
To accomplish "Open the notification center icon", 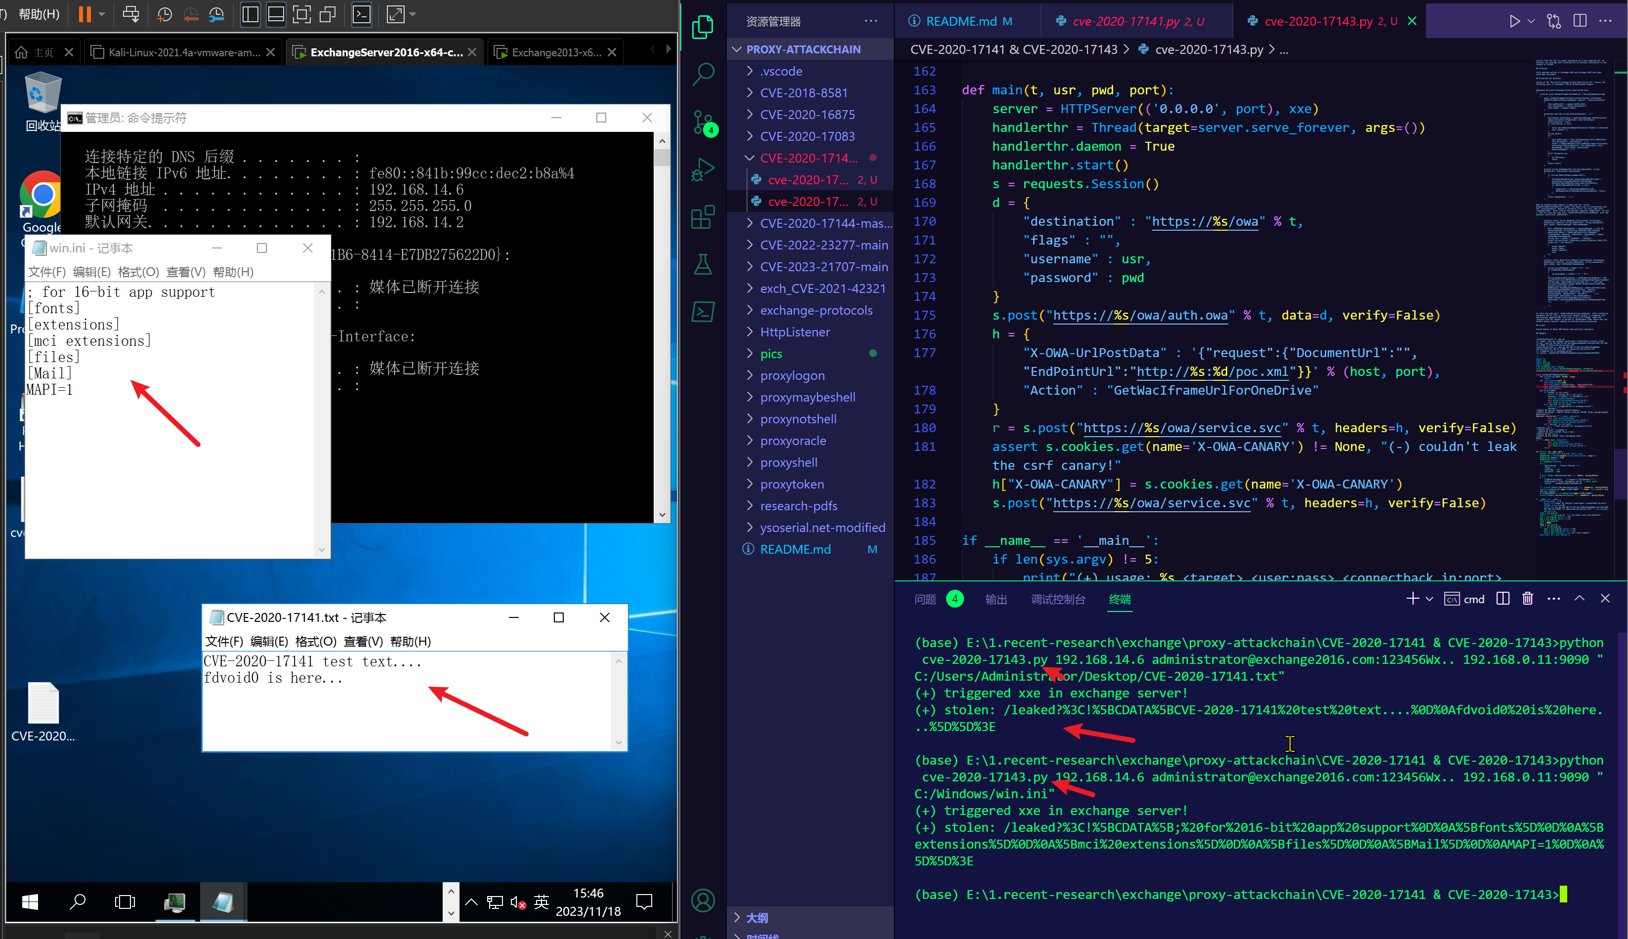I will pyautogui.click(x=644, y=901).
